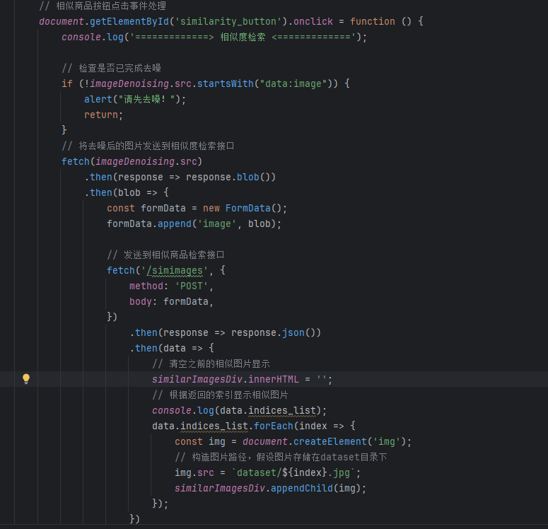Click the dataset/${index}.jpg template string

pyautogui.click(x=293, y=472)
